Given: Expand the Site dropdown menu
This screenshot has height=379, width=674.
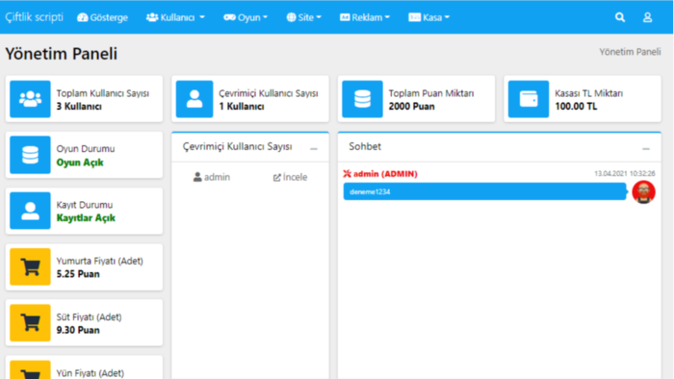Looking at the screenshot, I should pyautogui.click(x=304, y=17).
